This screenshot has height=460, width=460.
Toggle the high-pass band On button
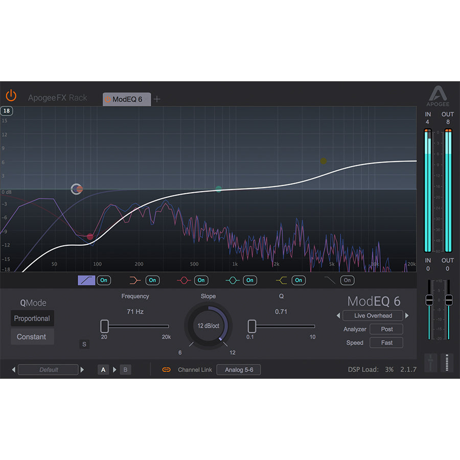(104, 280)
